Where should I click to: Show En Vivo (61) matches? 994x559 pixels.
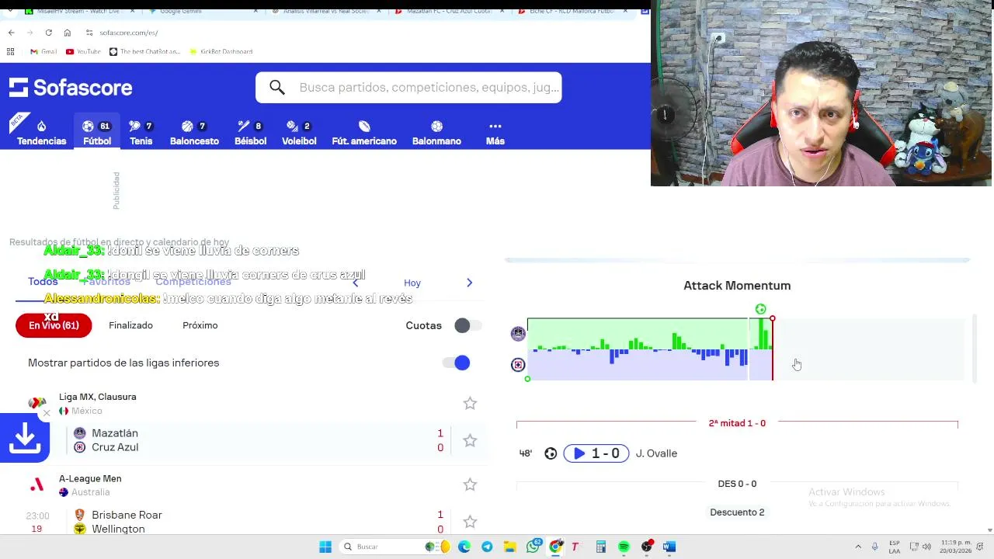(x=54, y=325)
